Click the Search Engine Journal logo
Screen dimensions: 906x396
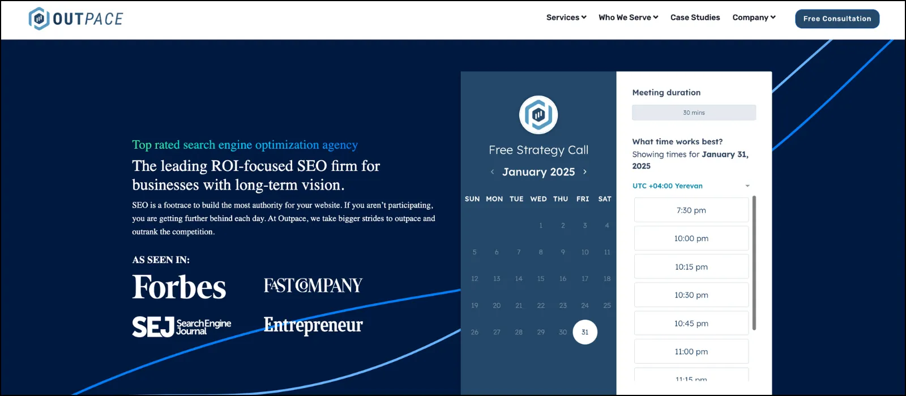182,327
